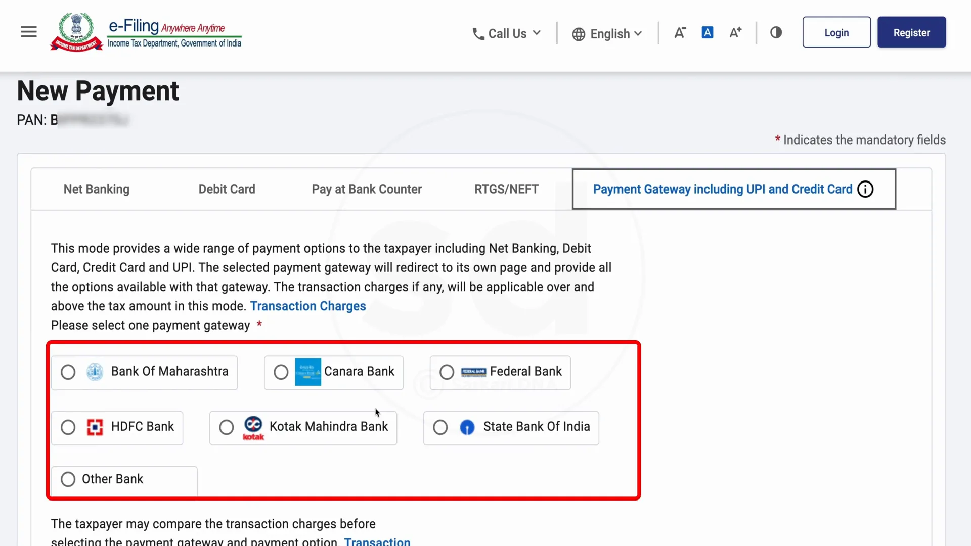Open the Pay at Bank Counter tab
The image size is (971, 546).
tap(367, 189)
